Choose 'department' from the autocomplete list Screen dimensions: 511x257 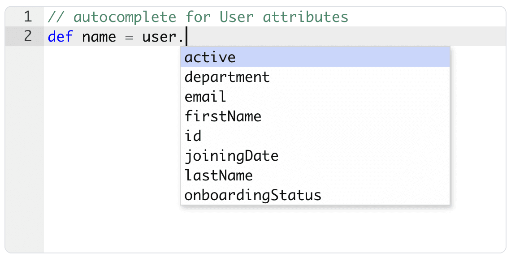click(x=227, y=77)
